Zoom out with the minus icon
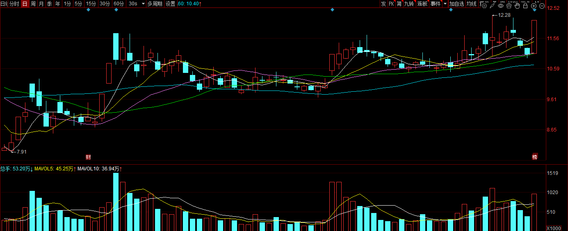 (542, 6)
